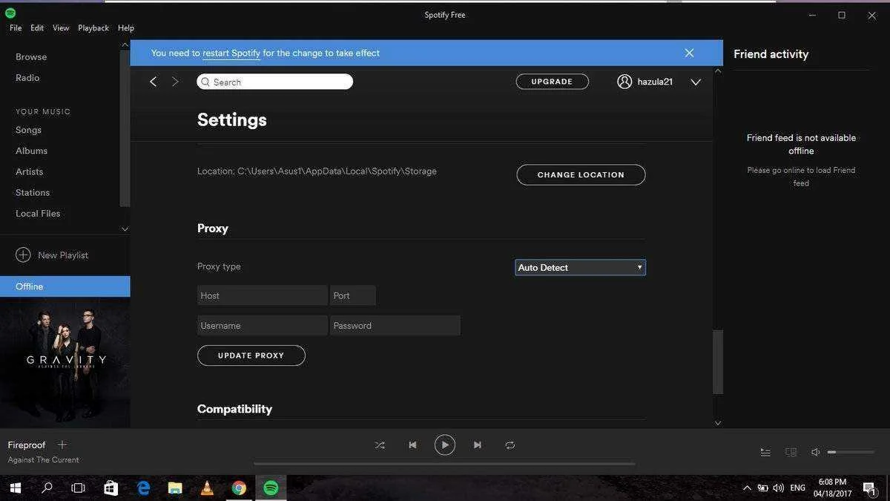Image resolution: width=890 pixels, height=501 pixels.
Task: Click the CHANGE LOCATION button
Action: (581, 174)
